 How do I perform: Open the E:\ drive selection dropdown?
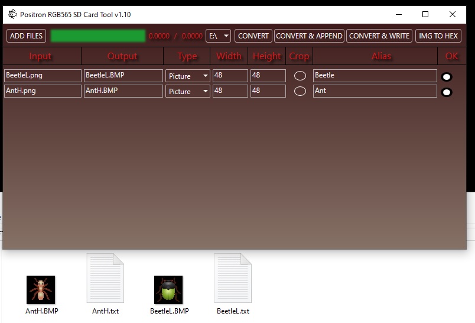218,36
